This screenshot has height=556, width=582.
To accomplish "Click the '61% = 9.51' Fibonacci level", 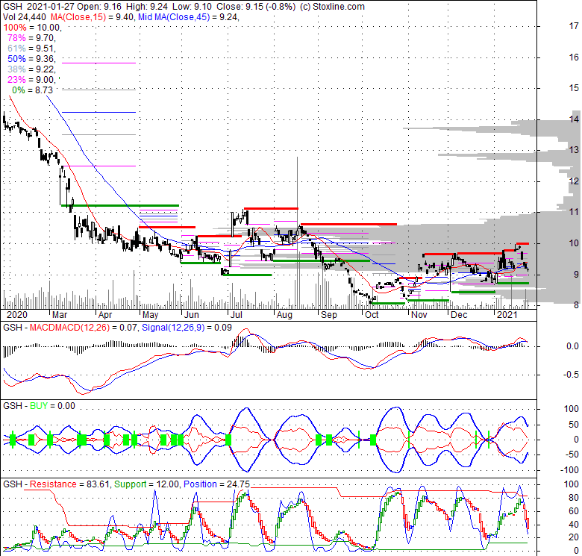I will pos(31,49).
